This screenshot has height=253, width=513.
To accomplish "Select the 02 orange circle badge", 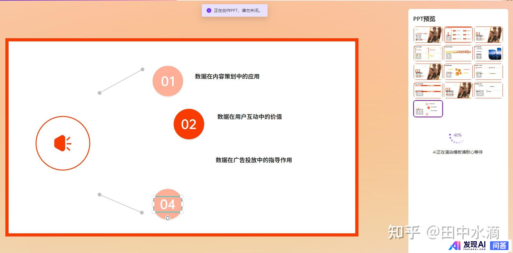I will pyautogui.click(x=189, y=124).
